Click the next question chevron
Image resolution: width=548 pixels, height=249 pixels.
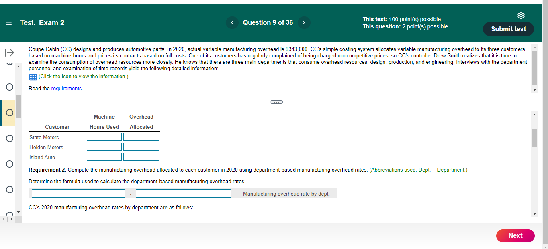[x=304, y=22]
